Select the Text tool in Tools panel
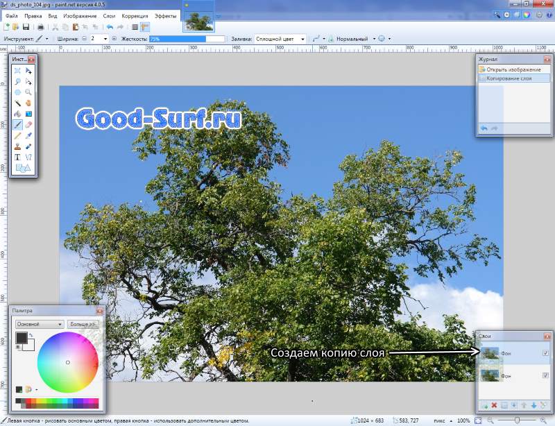Screen dimensions: 555x426 pos(17,157)
